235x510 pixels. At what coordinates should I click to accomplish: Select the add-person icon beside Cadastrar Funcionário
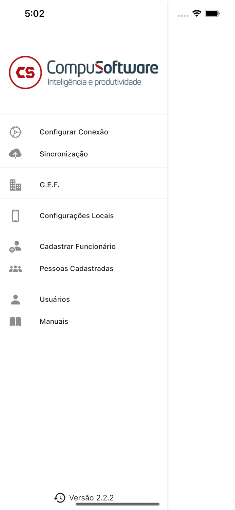tap(15, 246)
